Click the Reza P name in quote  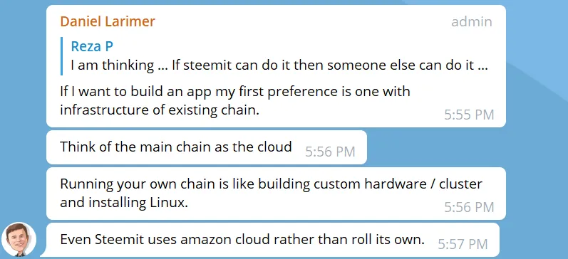[x=92, y=46]
